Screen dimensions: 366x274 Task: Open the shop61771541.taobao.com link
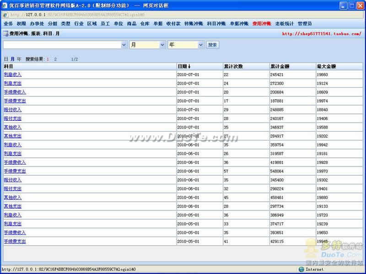point(322,33)
